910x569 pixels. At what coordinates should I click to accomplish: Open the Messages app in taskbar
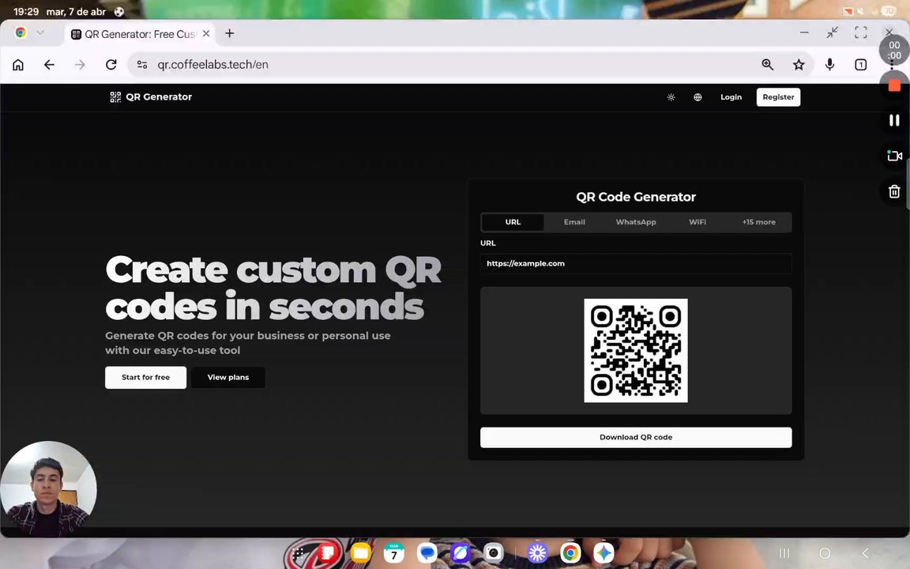pos(427,552)
